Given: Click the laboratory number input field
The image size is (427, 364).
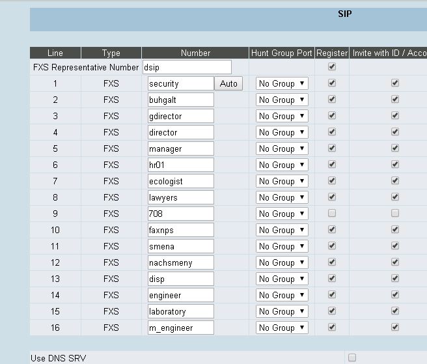Looking at the screenshot, I should pyautogui.click(x=180, y=311).
